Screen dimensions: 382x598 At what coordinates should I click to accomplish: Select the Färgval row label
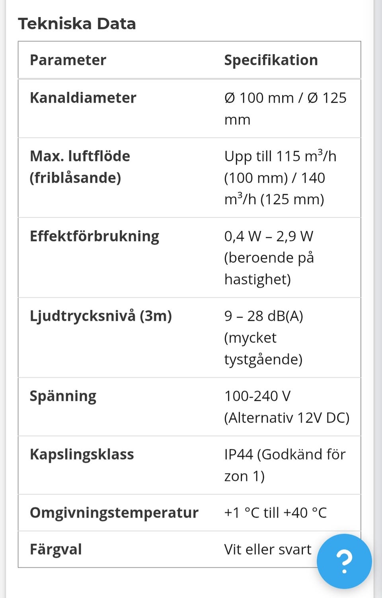[56, 549]
